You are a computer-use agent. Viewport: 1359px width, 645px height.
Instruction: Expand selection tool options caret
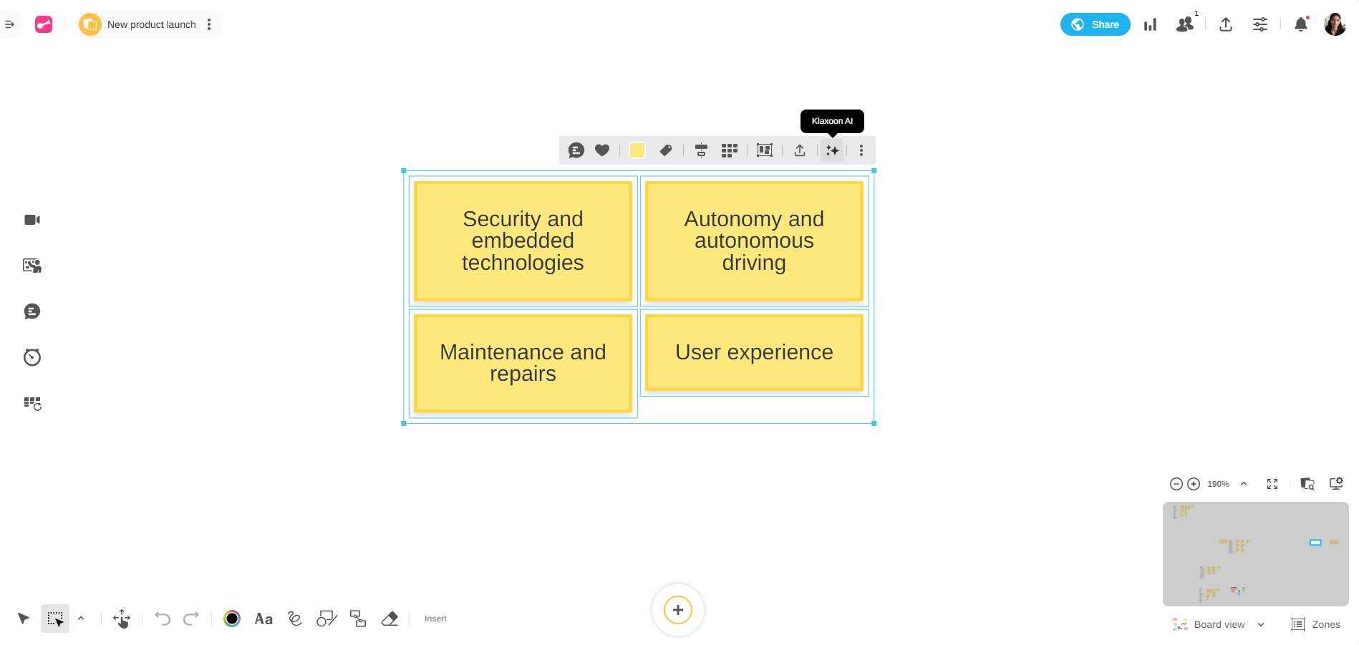[x=81, y=619]
